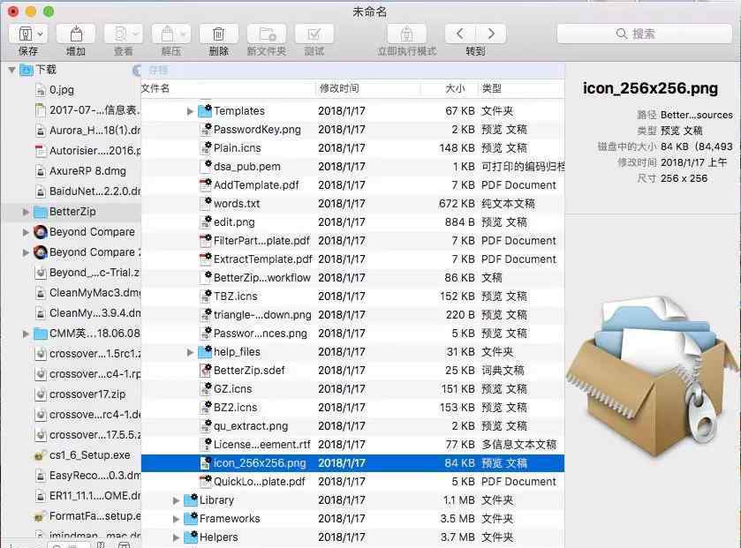Click the 增加 (Add) toolbar icon

(x=76, y=34)
